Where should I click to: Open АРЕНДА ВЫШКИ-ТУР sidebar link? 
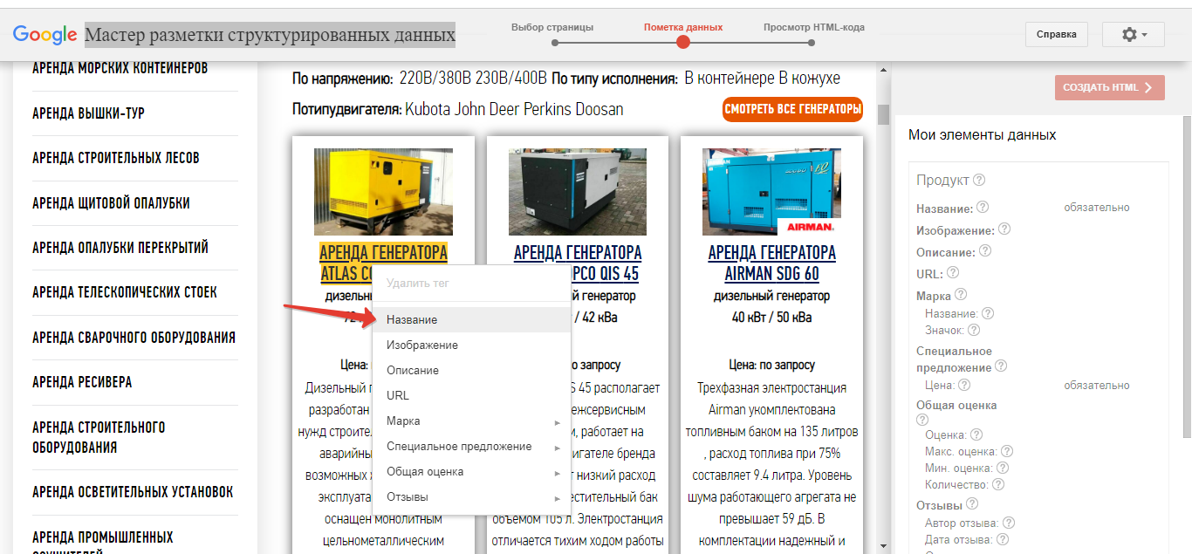pos(88,113)
